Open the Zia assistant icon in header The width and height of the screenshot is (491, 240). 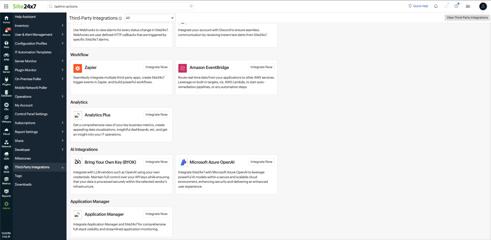(468, 6)
